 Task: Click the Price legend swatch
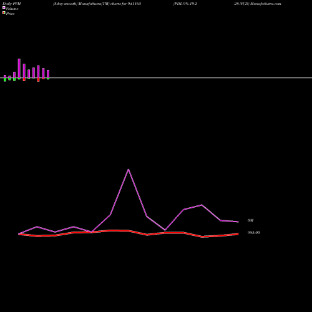4,13
